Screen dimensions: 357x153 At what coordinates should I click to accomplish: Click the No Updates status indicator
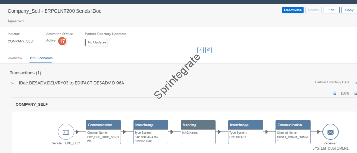pyautogui.click(x=97, y=42)
